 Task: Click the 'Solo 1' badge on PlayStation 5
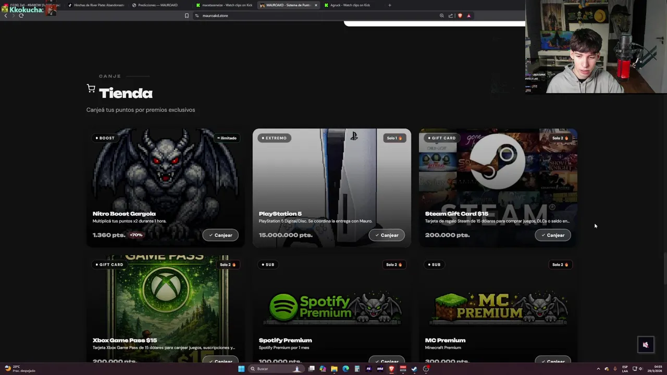tap(394, 138)
